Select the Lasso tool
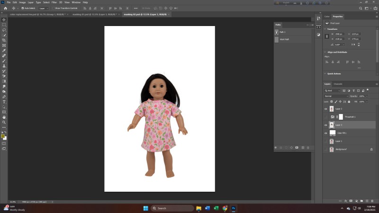The width and height of the screenshot is (379, 213). 4,30
